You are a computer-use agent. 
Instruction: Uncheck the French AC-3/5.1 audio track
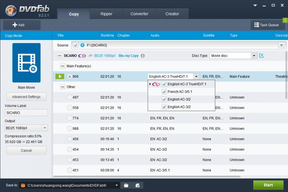[164, 92]
